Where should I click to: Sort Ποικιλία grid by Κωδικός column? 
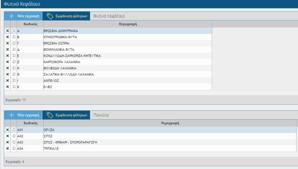tap(30, 123)
